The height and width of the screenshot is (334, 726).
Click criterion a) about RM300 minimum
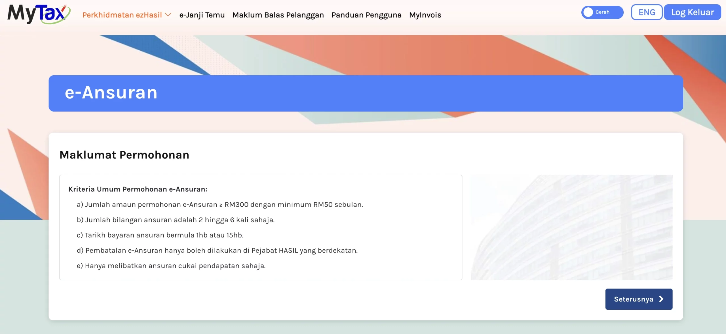click(x=220, y=204)
